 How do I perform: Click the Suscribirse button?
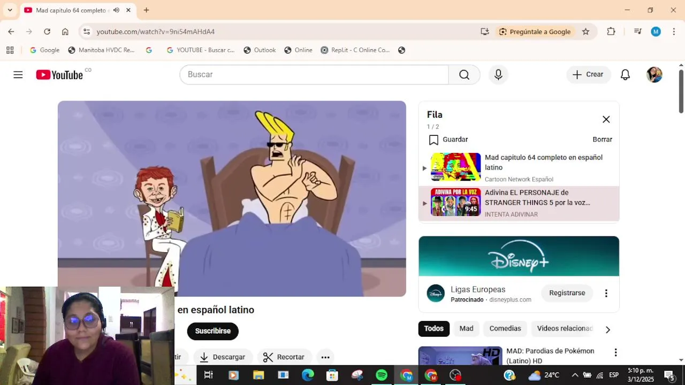tap(212, 331)
